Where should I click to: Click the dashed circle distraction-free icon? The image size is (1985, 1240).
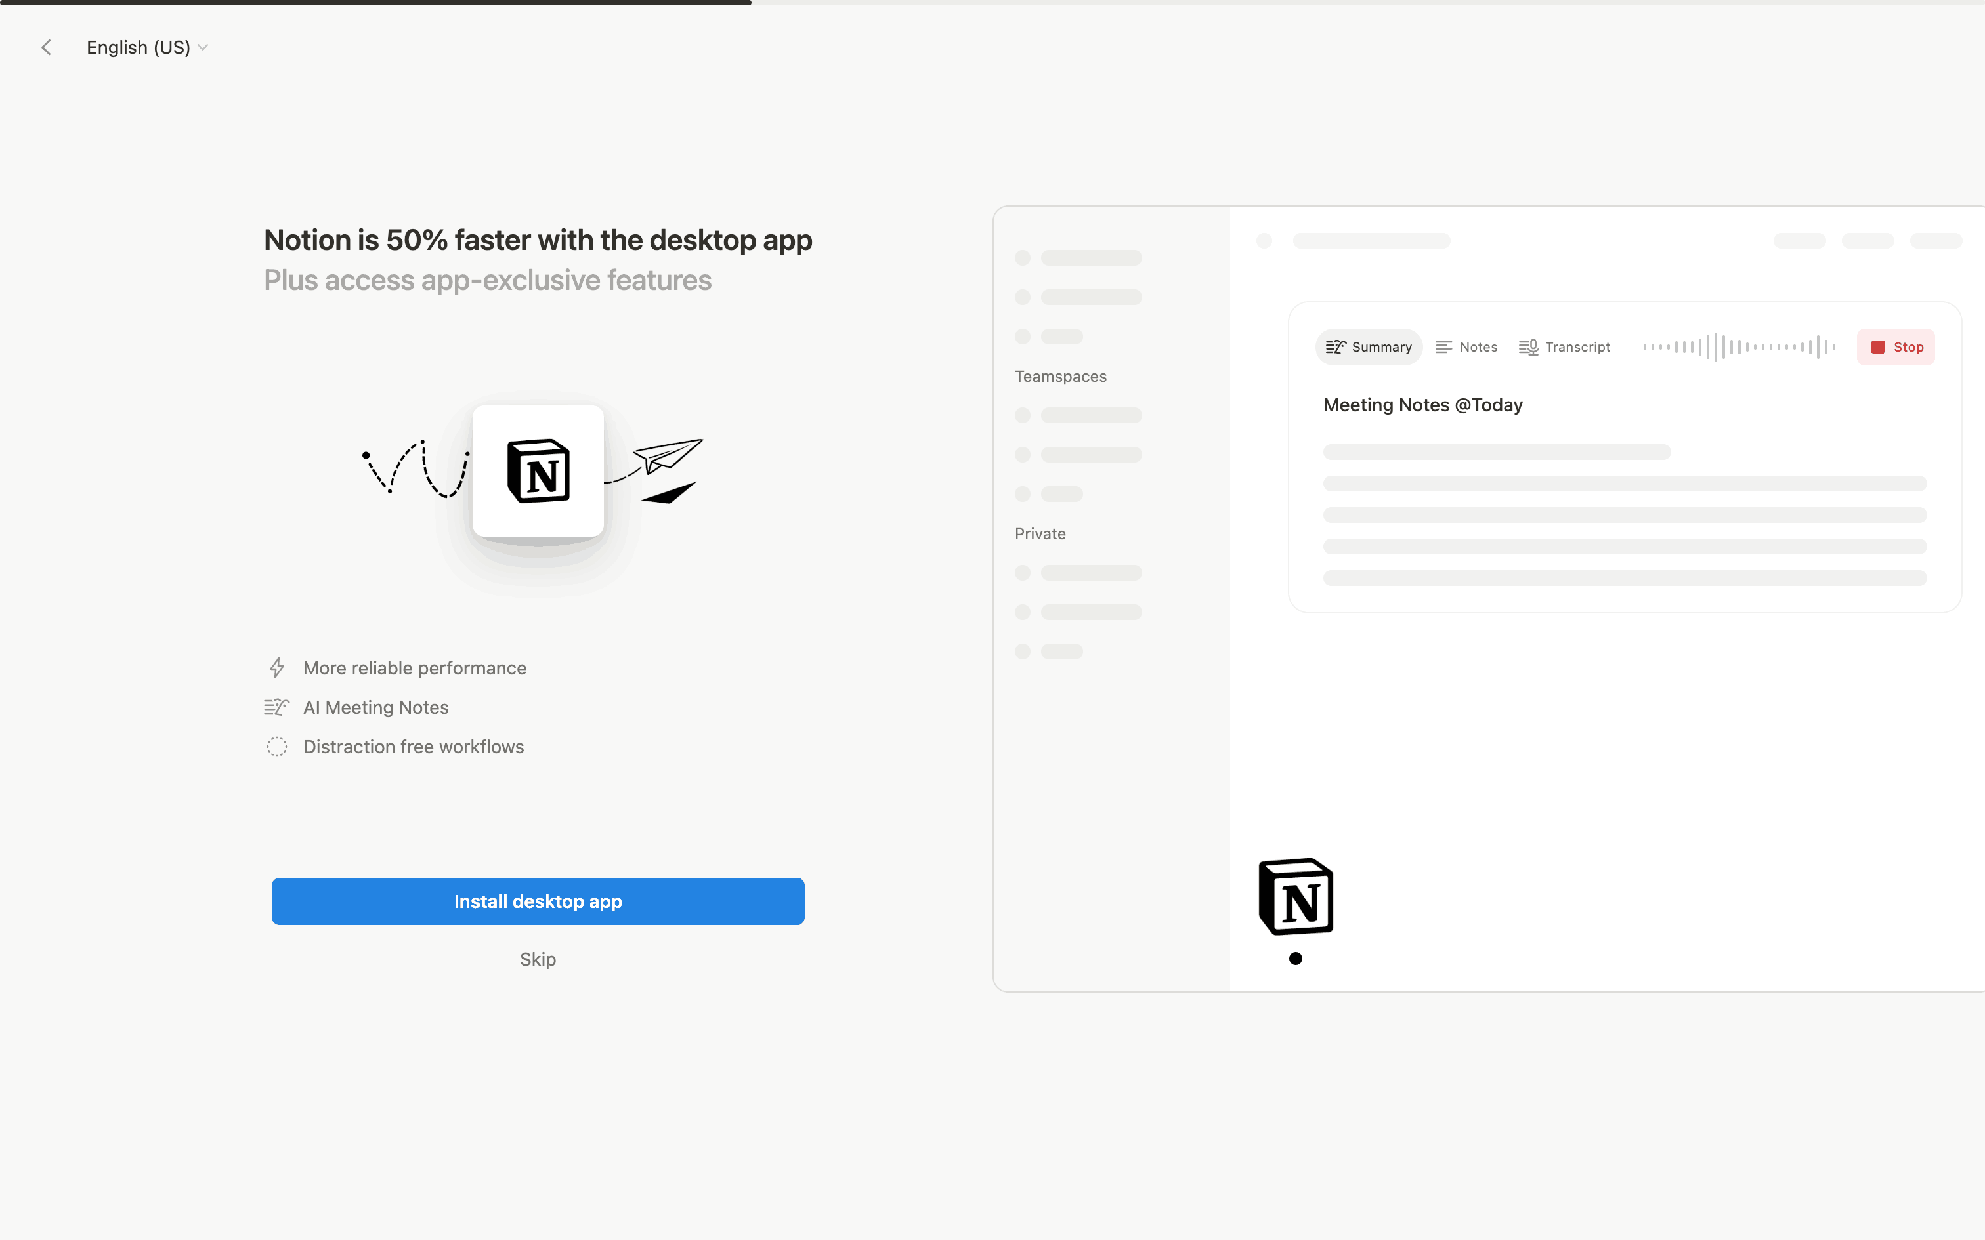pyautogui.click(x=277, y=747)
